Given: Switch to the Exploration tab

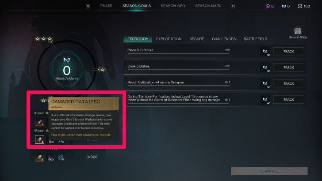Looking at the screenshot, I should click(169, 39).
